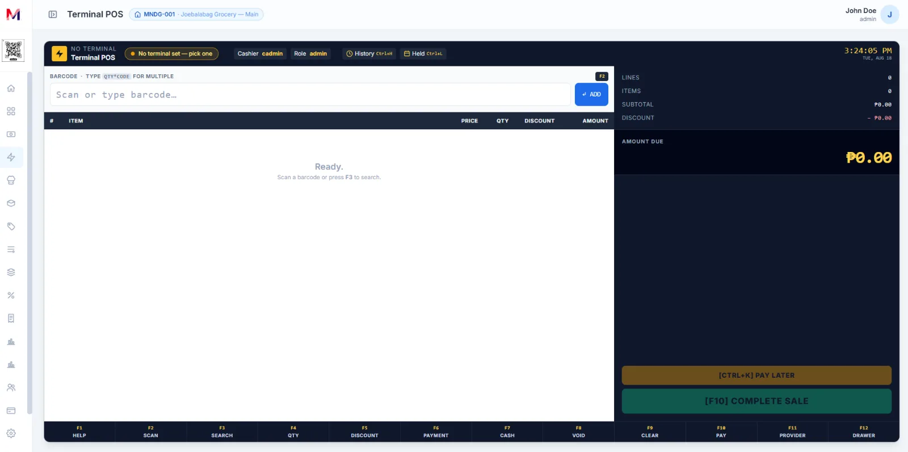Viewport: 908px width, 452px height.
Task: Open the lightning bolt Terminal POS sidebar icon
Action: click(11, 157)
